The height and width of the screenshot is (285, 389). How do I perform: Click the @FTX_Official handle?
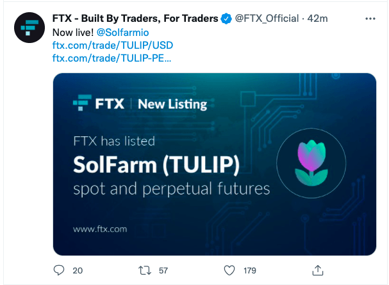coord(269,19)
